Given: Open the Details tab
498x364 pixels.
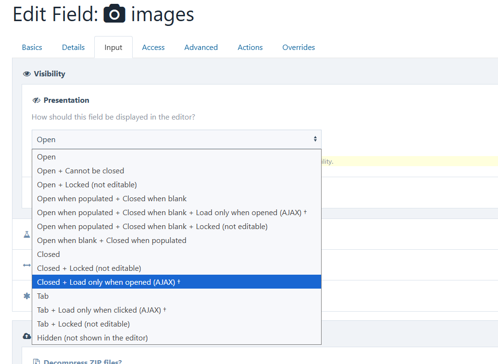Looking at the screenshot, I should (x=73, y=48).
